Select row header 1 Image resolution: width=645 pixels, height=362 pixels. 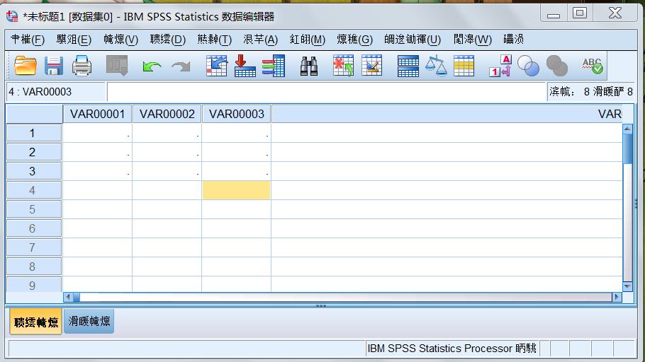pos(34,133)
